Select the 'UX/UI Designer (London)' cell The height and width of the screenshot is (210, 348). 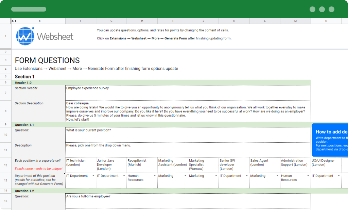click(x=326, y=165)
